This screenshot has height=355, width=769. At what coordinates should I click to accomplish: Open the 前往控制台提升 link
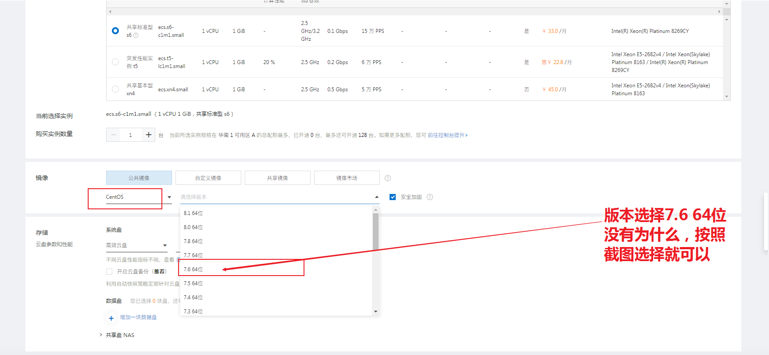447,135
